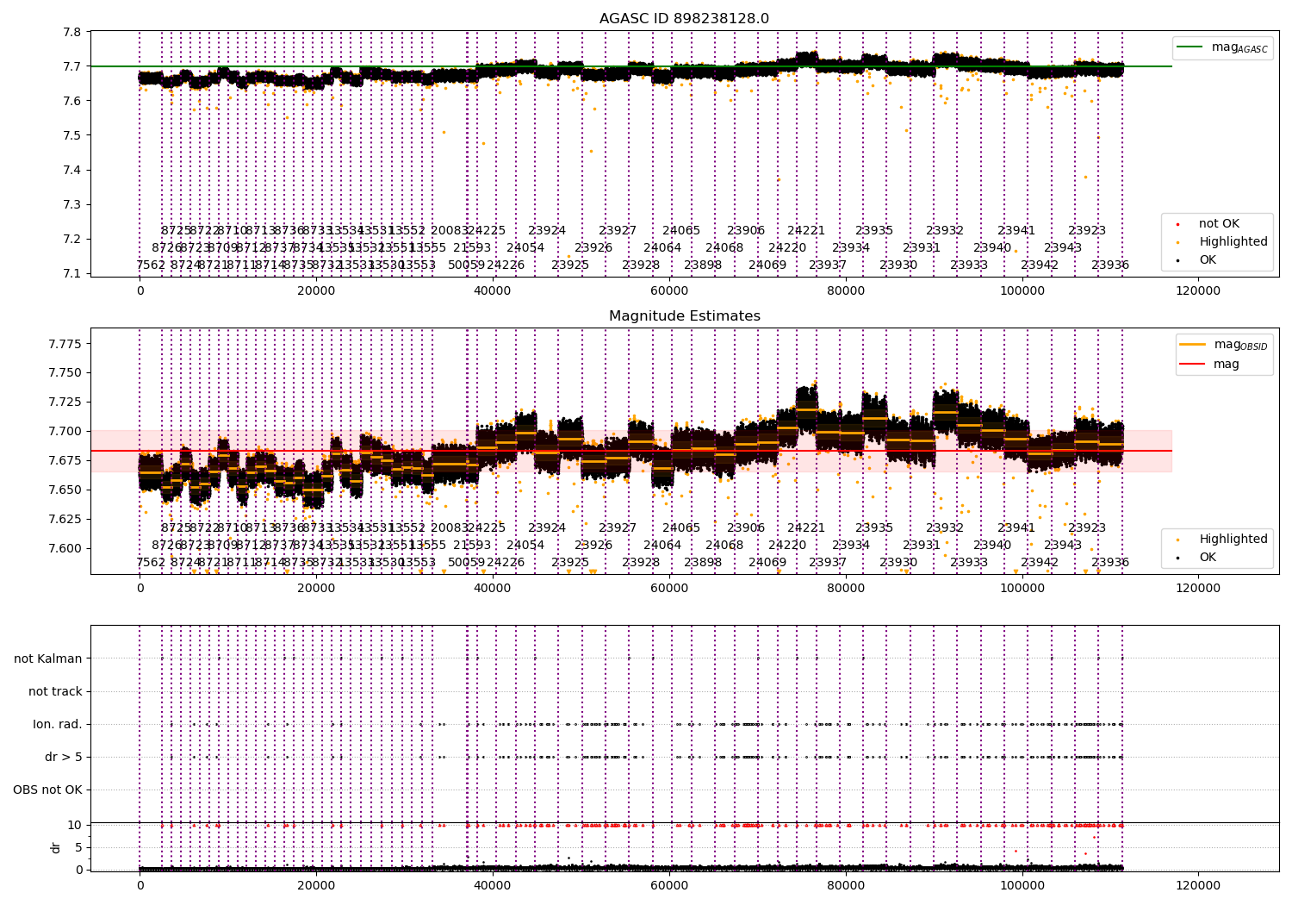Click the green mag AGASC legend line swatch
Image resolution: width=1292 pixels, height=905 pixels.
pyautogui.click(x=1190, y=47)
